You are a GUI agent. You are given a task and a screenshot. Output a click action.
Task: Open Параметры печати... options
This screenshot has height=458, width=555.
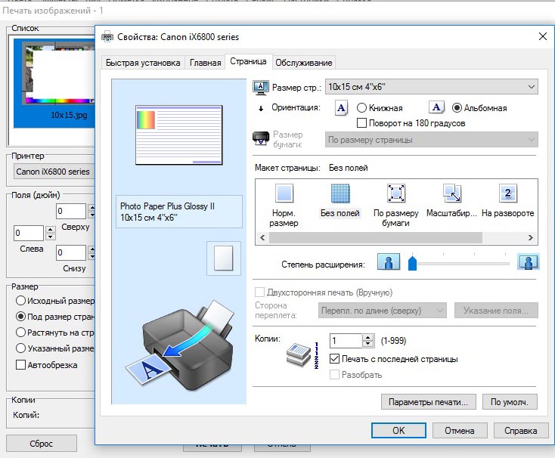pyautogui.click(x=428, y=402)
